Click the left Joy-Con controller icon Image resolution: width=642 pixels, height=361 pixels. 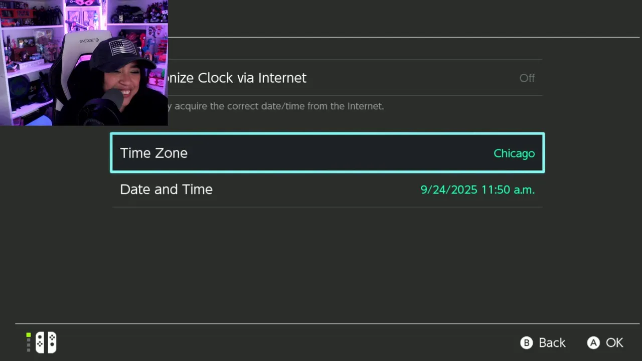pos(40,342)
